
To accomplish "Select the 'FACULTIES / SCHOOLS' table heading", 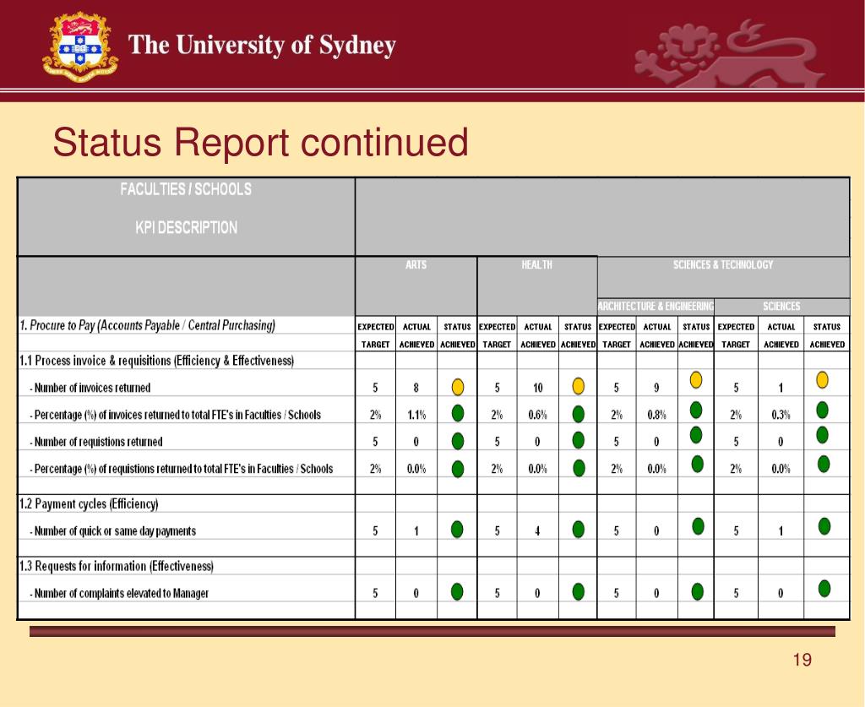I will click(186, 190).
